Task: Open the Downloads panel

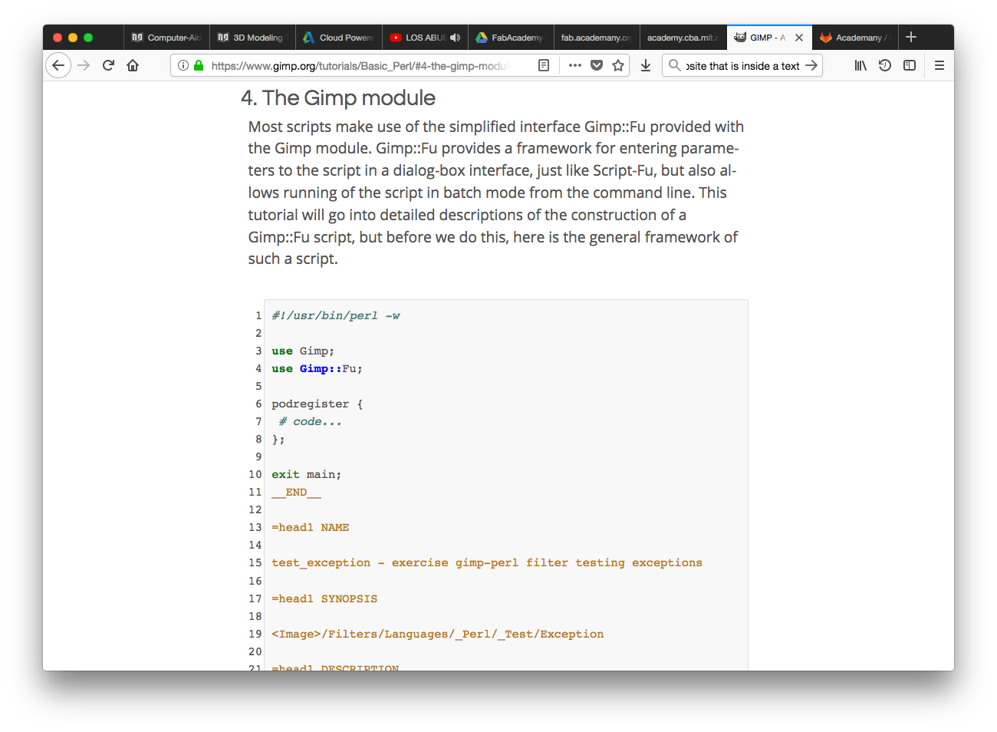Action: tap(646, 66)
